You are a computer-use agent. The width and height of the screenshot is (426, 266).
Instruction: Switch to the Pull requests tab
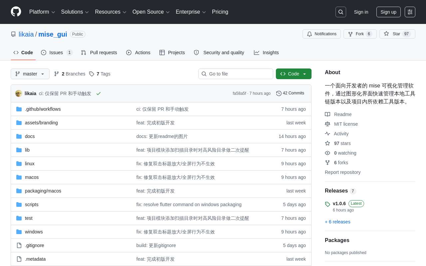point(99,53)
